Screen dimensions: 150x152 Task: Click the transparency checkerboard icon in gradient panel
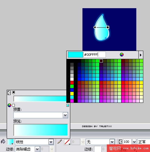click(x=9, y=93)
